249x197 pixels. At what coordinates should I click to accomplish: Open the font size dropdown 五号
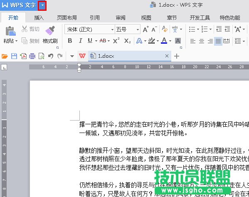pyautogui.click(x=128, y=30)
